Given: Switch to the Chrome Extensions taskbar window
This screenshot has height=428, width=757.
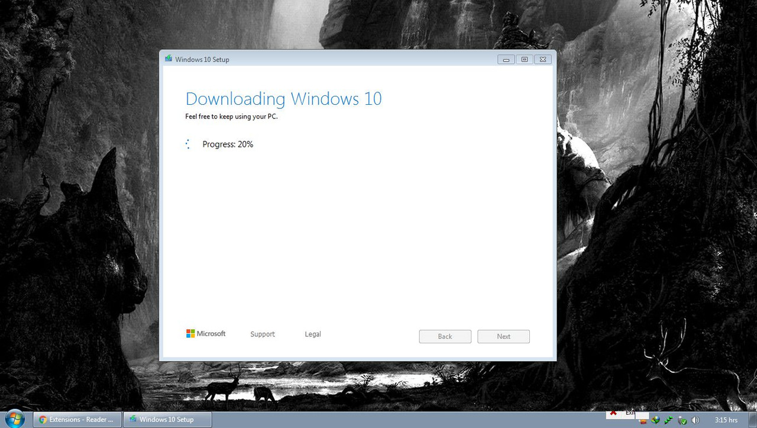Looking at the screenshot, I should coord(77,420).
